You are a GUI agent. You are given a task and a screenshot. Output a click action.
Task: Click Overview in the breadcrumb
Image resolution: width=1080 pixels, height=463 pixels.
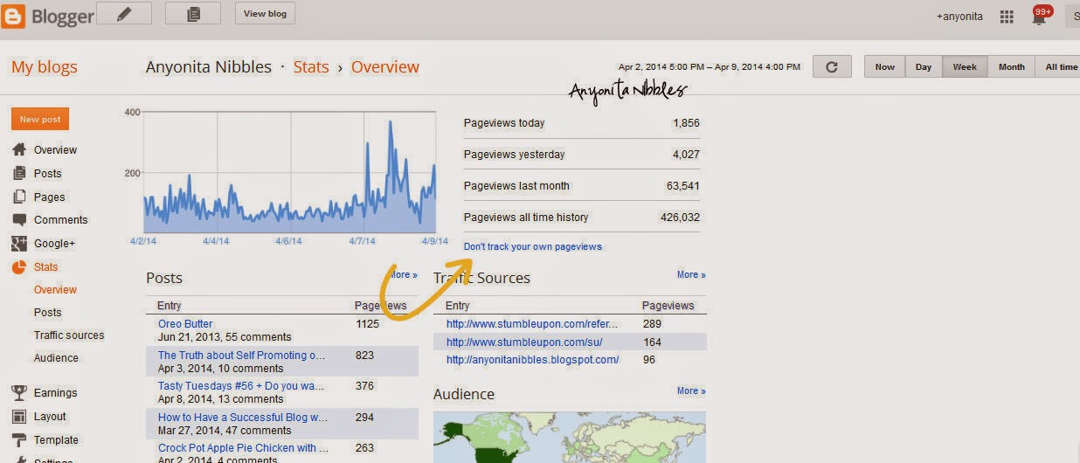pyautogui.click(x=385, y=67)
